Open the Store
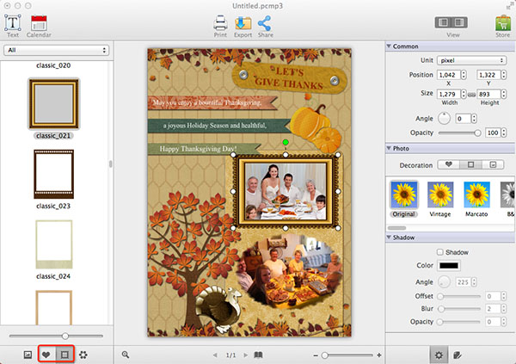This screenshot has height=364, width=516. tap(502, 24)
